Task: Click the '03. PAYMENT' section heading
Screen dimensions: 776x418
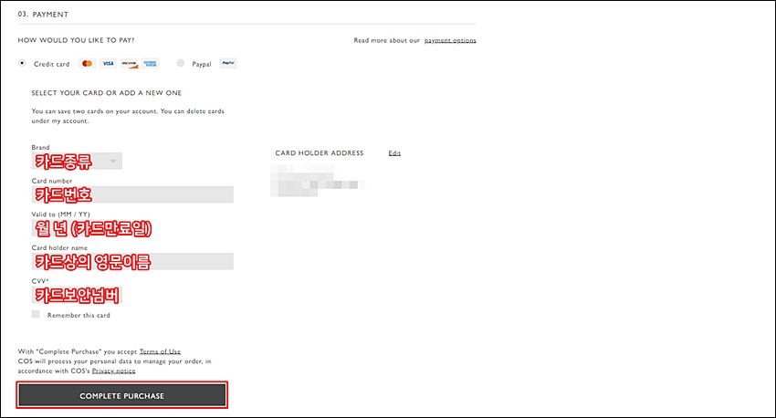Action: point(43,15)
